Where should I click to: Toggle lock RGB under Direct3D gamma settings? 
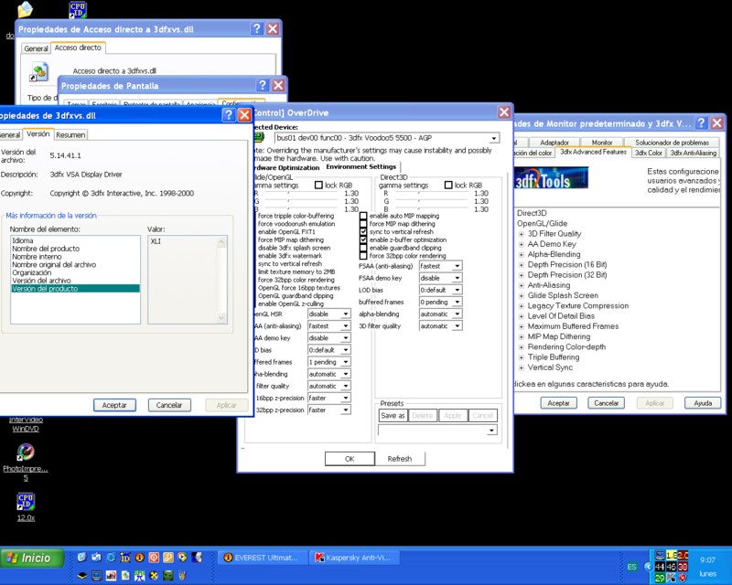[x=448, y=186]
